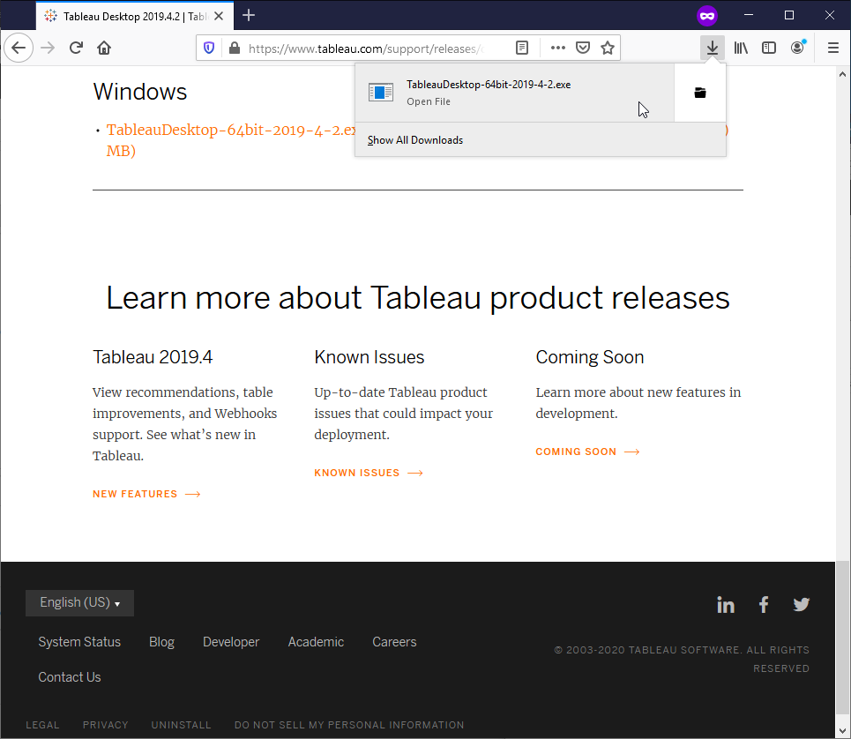
Task: Toggle the Downloads toolbar arrow button
Action: click(712, 48)
